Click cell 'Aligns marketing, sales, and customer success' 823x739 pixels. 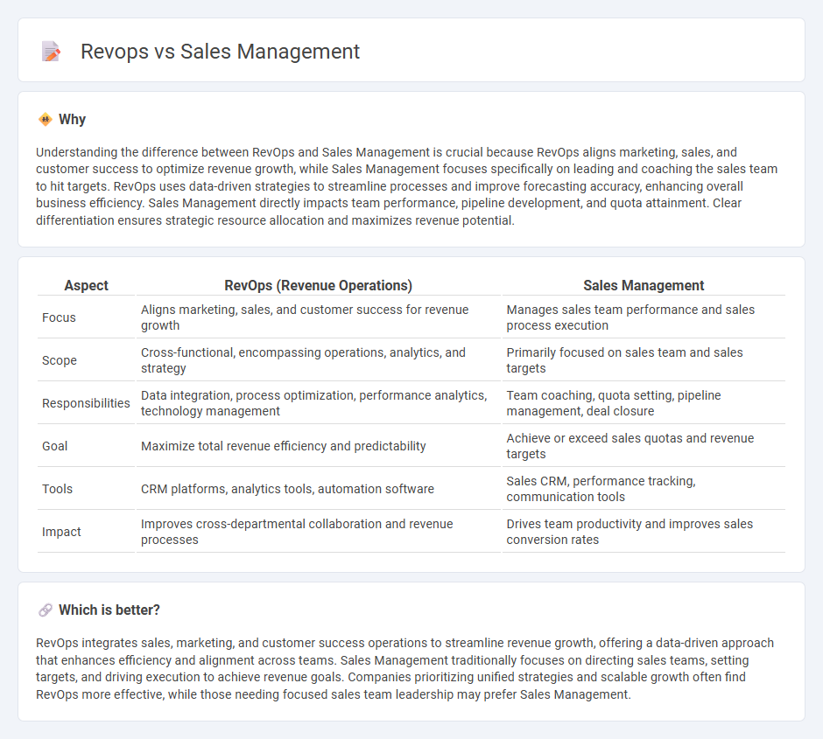pos(318,317)
